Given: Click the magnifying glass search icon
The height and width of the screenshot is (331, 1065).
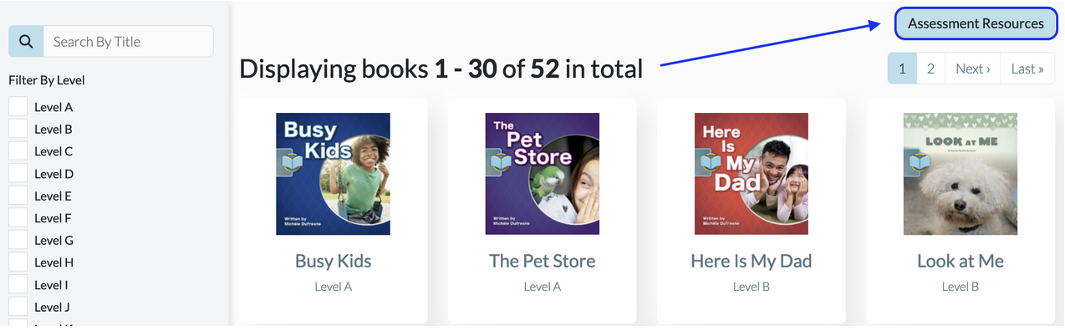Looking at the screenshot, I should tap(26, 41).
